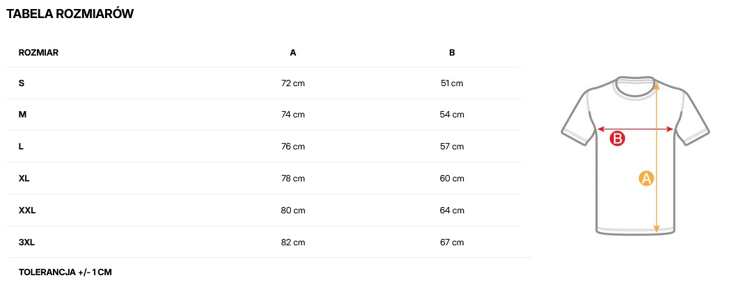Click the 64 cm value for XXL
The height and width of the screenshot is (287, 738).
tap(452, 211)
